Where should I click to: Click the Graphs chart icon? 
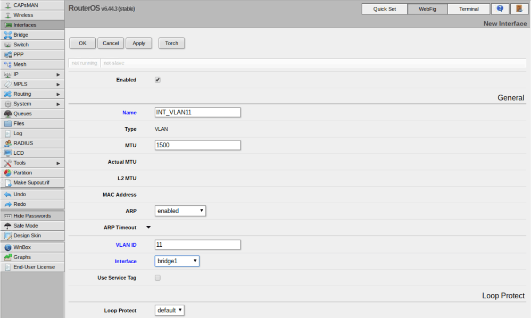pyautogui.click(x=8, y=257)
